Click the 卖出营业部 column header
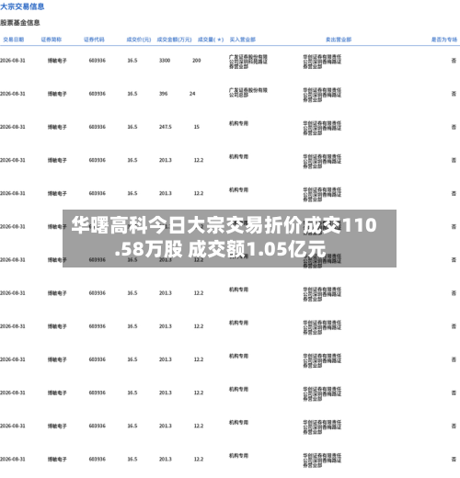 [x=339, y=40]
